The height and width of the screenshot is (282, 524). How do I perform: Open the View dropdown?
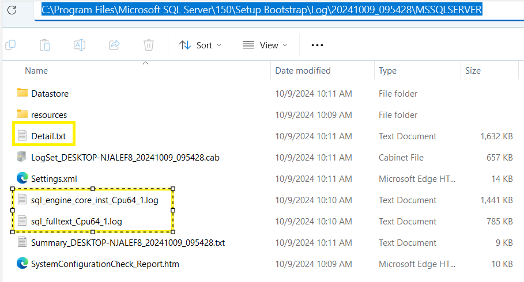[x=265, y=45]
